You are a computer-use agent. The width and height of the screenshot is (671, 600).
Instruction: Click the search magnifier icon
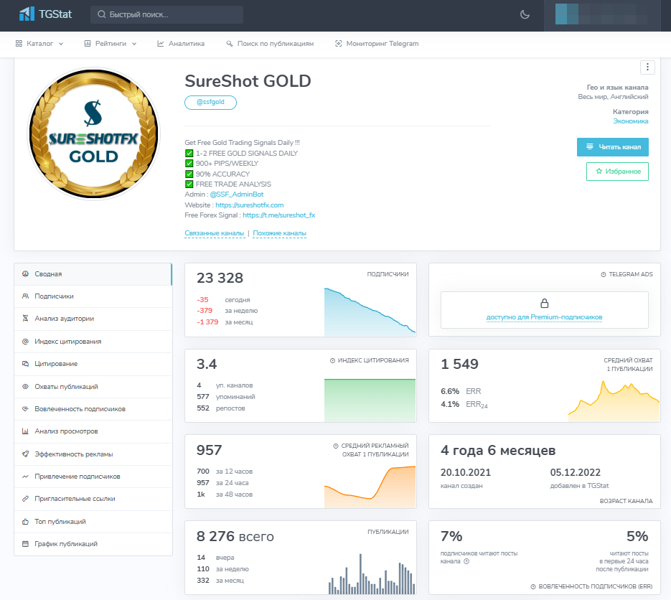click(x=101, y=14)
